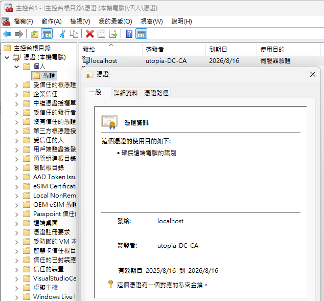The height and width of the screenshot is (301, 324).
Task: Click the Copy toolbar icon
Action: tap(74, 34)
